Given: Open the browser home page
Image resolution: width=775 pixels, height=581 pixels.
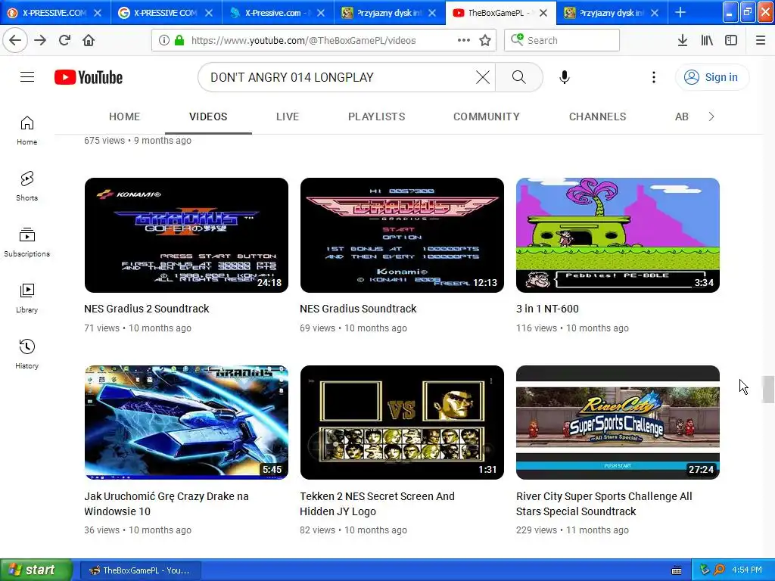Looking at the screenshot, I should pyautogui.click(x=89, y=41).
